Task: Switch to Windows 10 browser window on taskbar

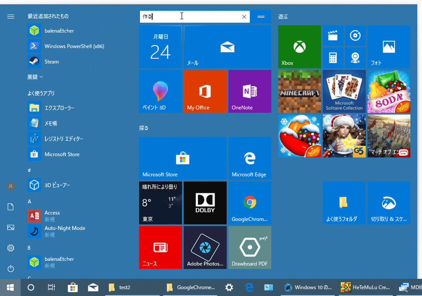Action: click(x=308, y=288)
